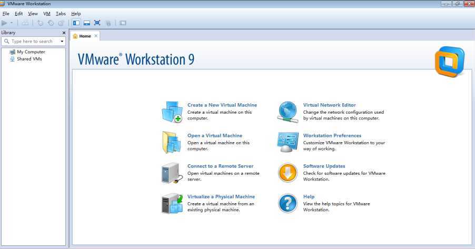Close the Library panel with the X
The image size is (475, 249).
(64, 33)
